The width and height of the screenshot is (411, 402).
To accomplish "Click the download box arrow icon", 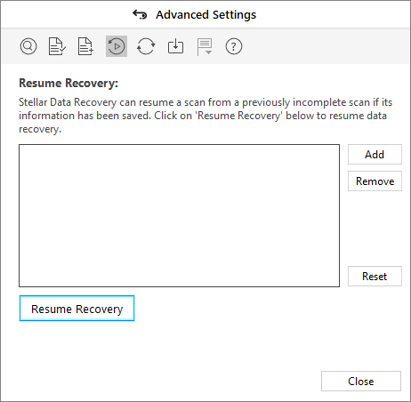I will pyautogui.click(x=175, y=46).
